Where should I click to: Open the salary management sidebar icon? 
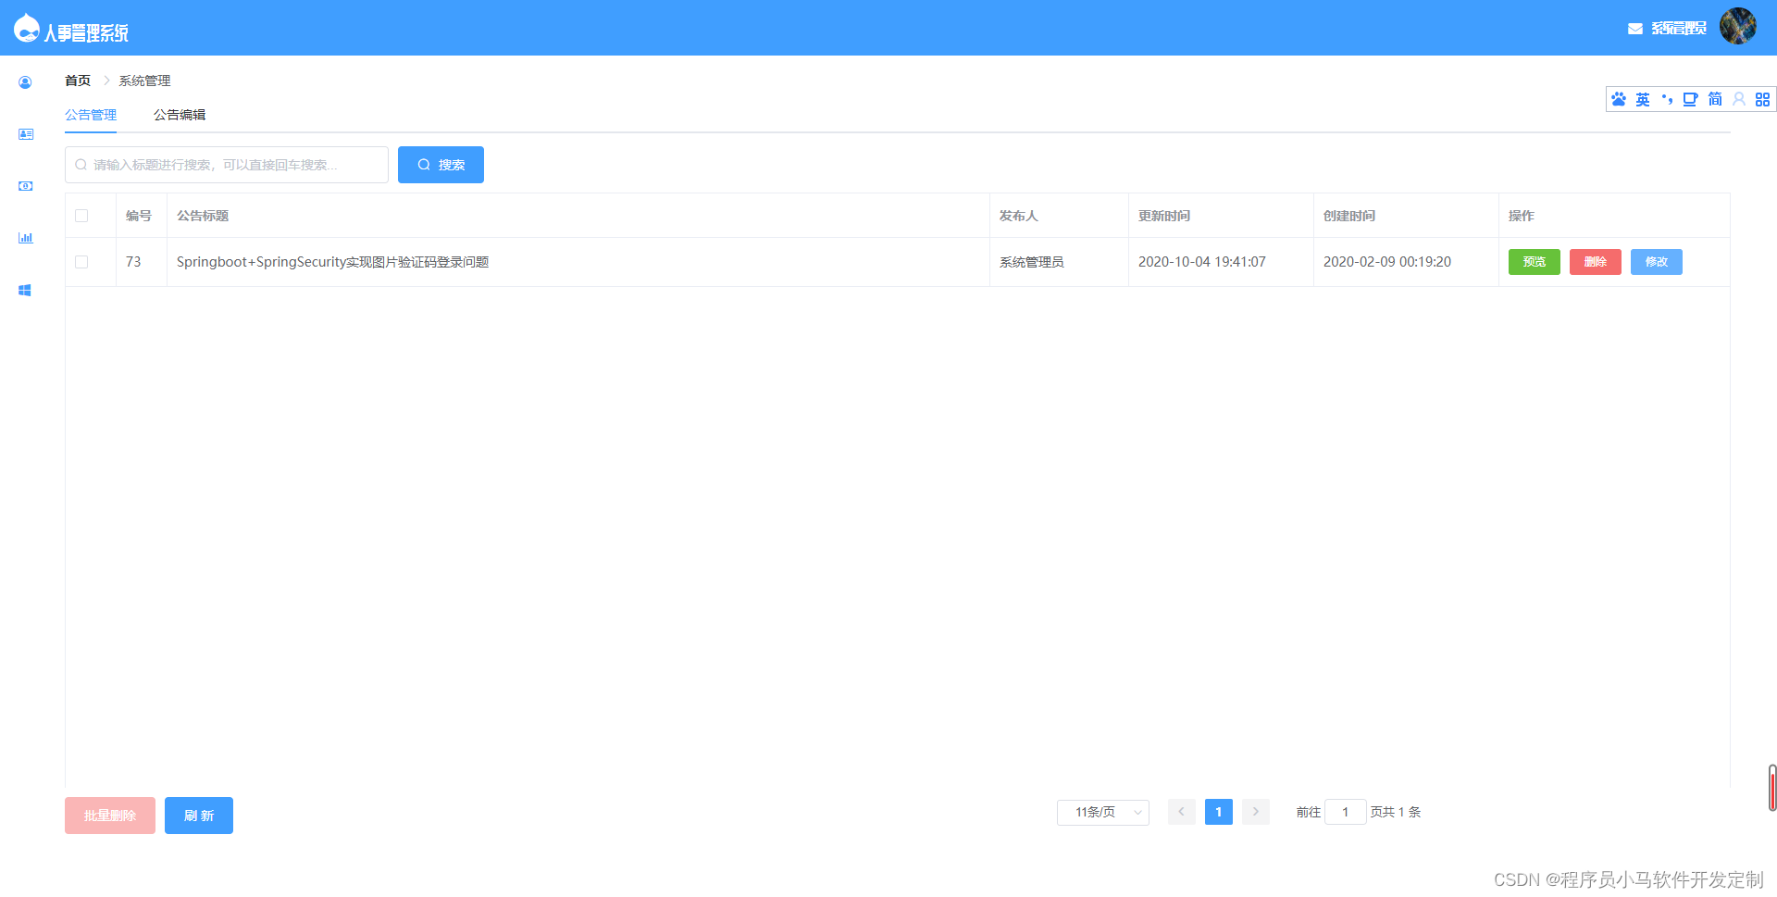coord(25,185)
